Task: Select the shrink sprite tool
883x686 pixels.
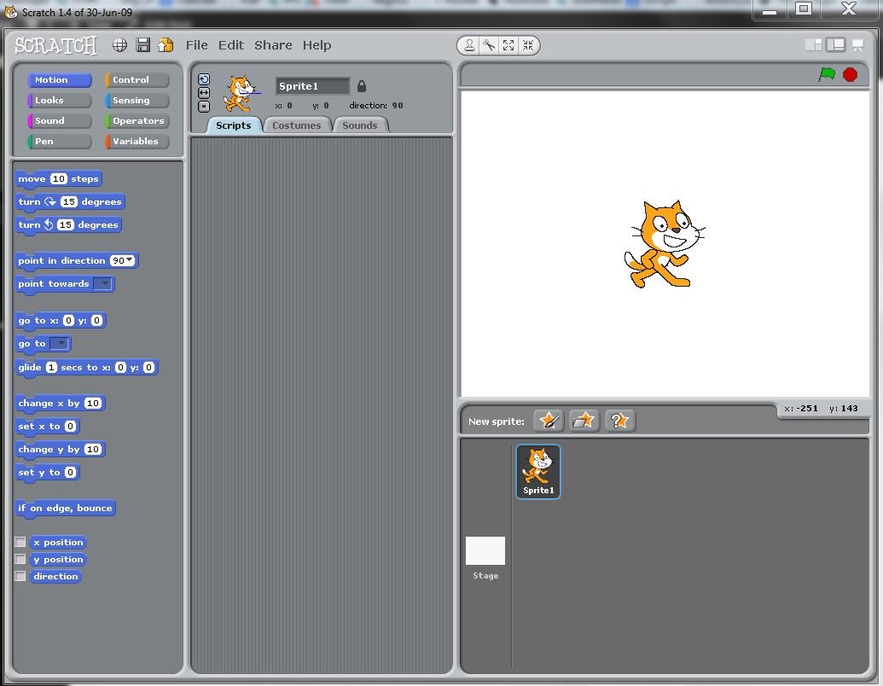Action: pyautogui.click(x=527, y=45)
